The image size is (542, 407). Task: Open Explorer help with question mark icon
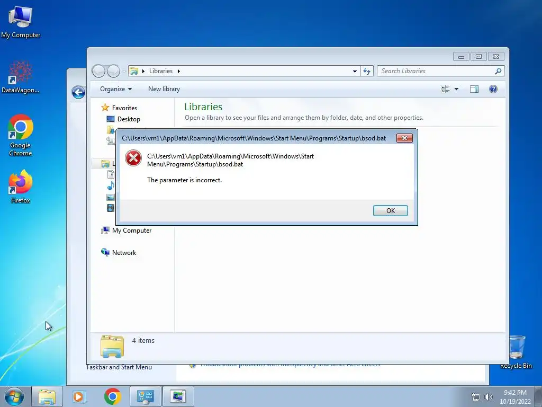point(493,89)
